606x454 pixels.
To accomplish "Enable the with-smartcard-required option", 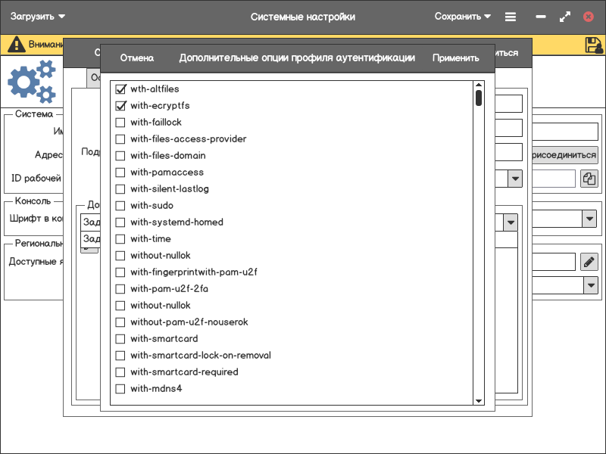I will tap(120, 372).
